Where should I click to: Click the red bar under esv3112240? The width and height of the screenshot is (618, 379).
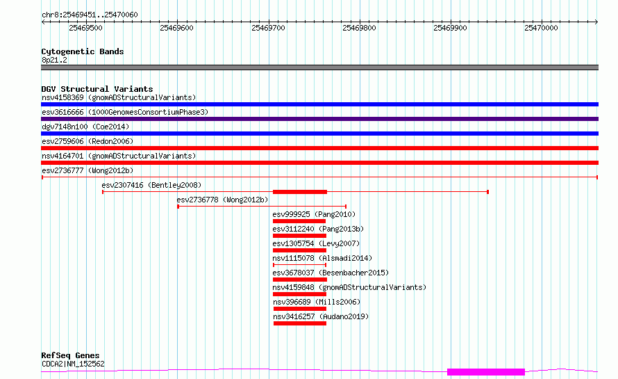(x=299, y=236)
